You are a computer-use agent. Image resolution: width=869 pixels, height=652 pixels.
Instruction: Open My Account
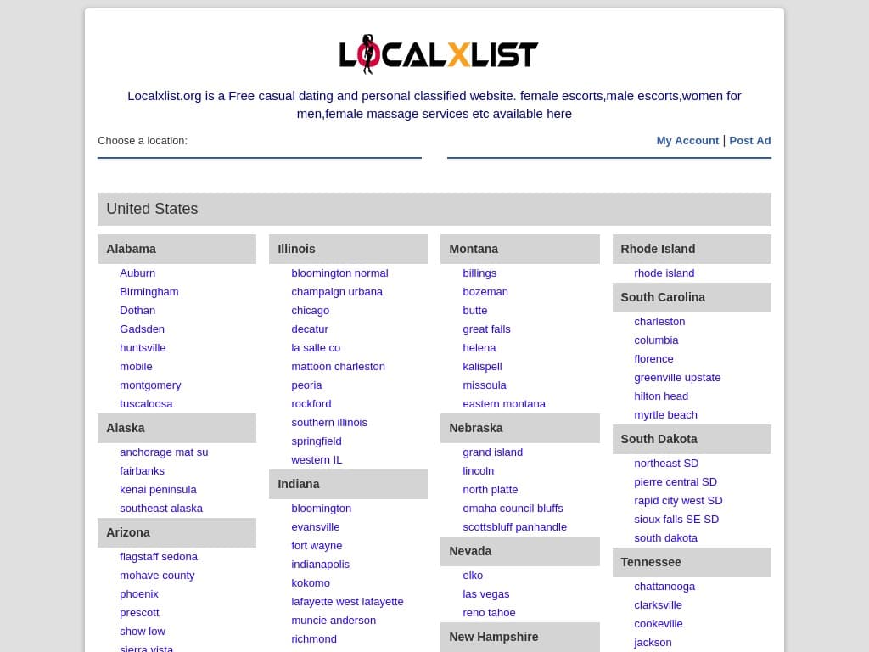[687, 140]
